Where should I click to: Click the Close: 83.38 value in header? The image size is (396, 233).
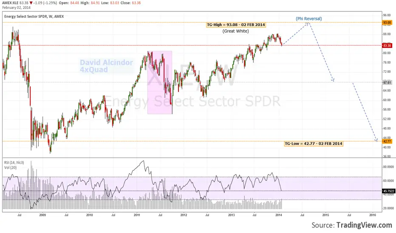click(130, 3)
